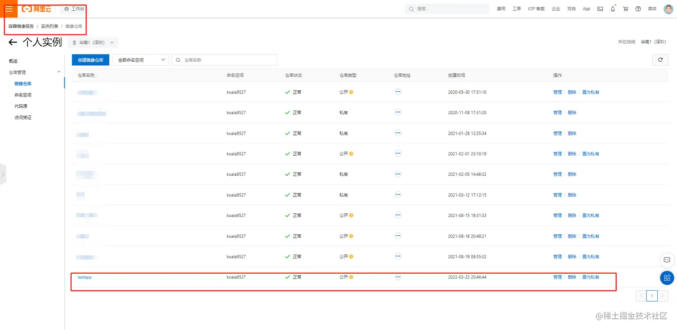Click the public warning icon for 2021-02-01 repository
Screen dimensions: 677x330
(x=351, y=154)
